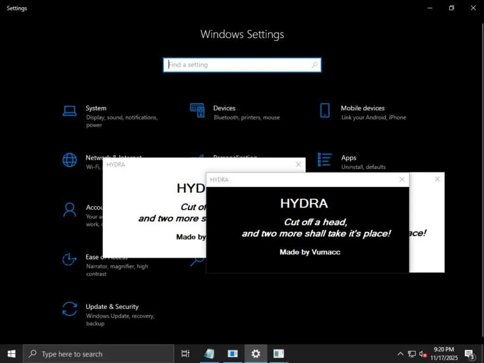
Task: Open the first pinned app after Task View
Action: (209, 354)
